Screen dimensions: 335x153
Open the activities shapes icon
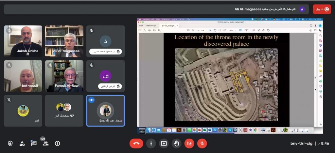22,143
